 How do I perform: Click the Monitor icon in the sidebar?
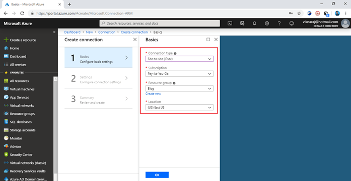coord(6,138)
